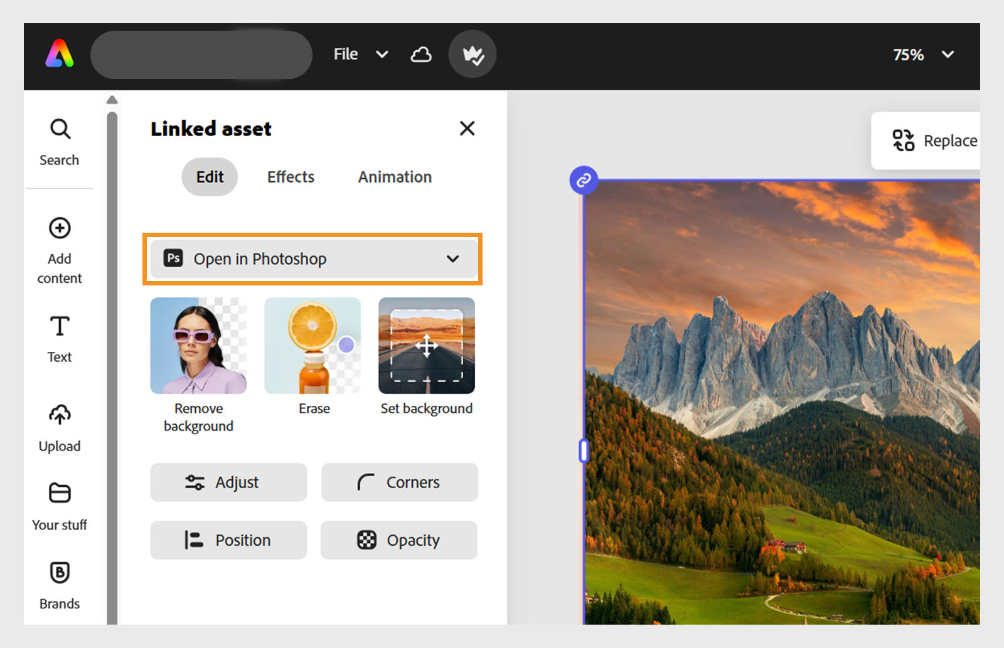The width and height of the screenshot is (1004, 648).
Task: Open Your stuff folder in sidebar
Action: coord(60,507)
